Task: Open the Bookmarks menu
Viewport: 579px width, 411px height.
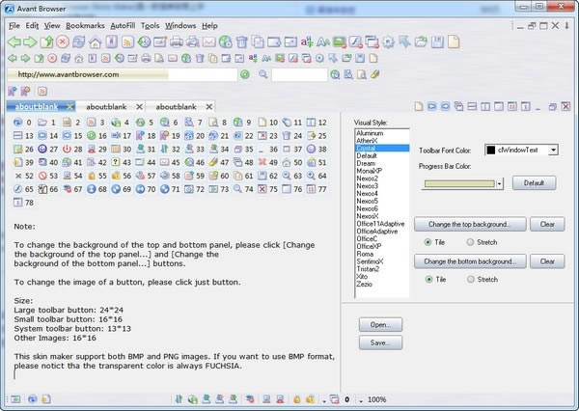Action: pyautogui.click(x=85, y=26)
